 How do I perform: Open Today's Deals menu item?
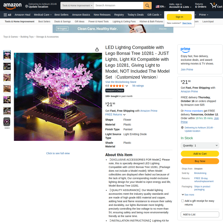[x=135, y=15]
